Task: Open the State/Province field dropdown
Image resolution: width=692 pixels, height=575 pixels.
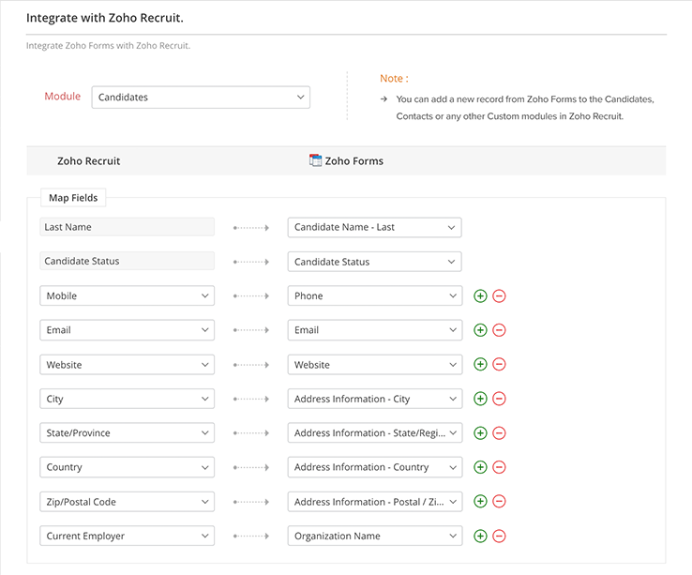Action: point(128,432)
